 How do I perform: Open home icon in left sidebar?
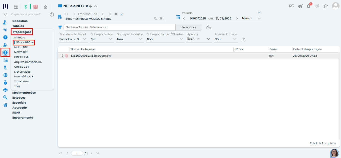pyautogui.click(x=5, y=105)
